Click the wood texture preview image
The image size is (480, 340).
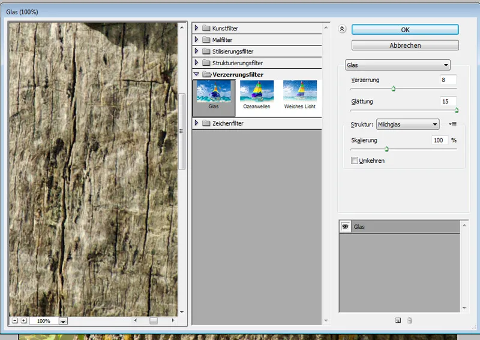[93, 169]
